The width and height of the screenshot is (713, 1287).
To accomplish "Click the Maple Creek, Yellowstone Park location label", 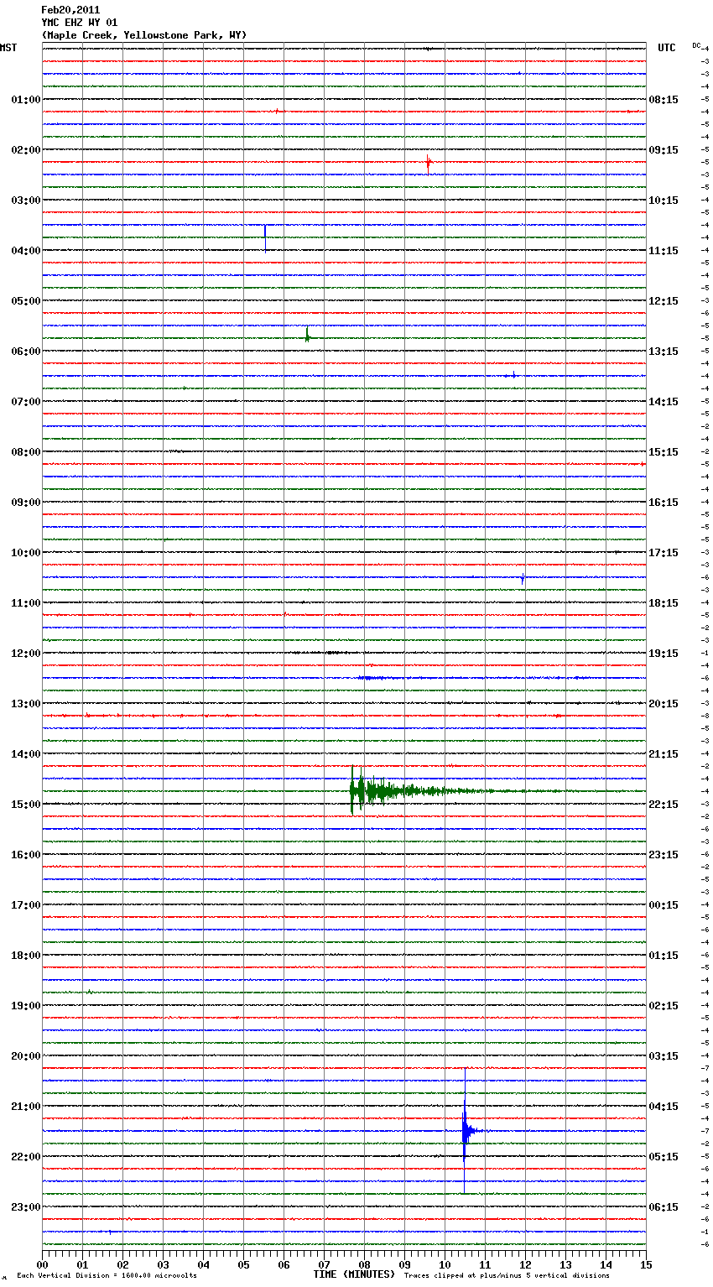I will pyautogui.click(x=144, y=35).
